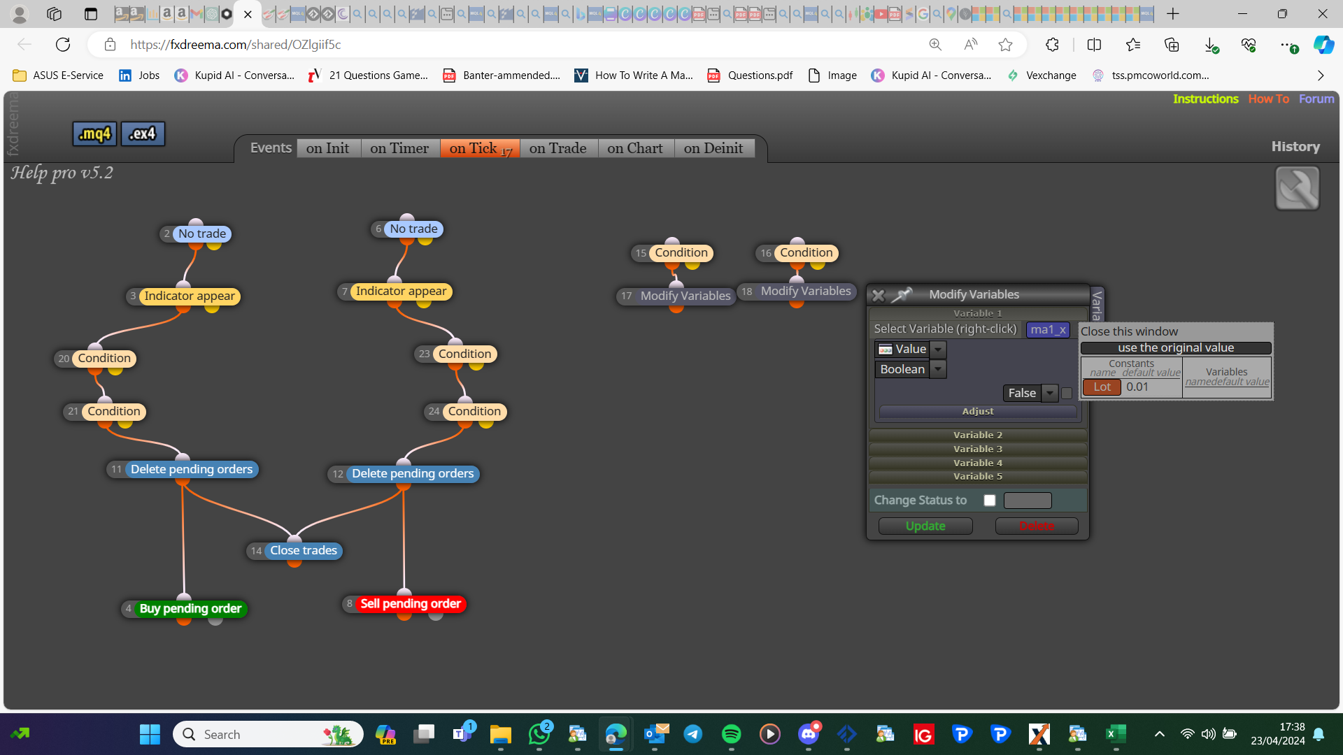Toggle the checkbox beside the False dropdown
1343x755 pixels.
[1067, 394]
